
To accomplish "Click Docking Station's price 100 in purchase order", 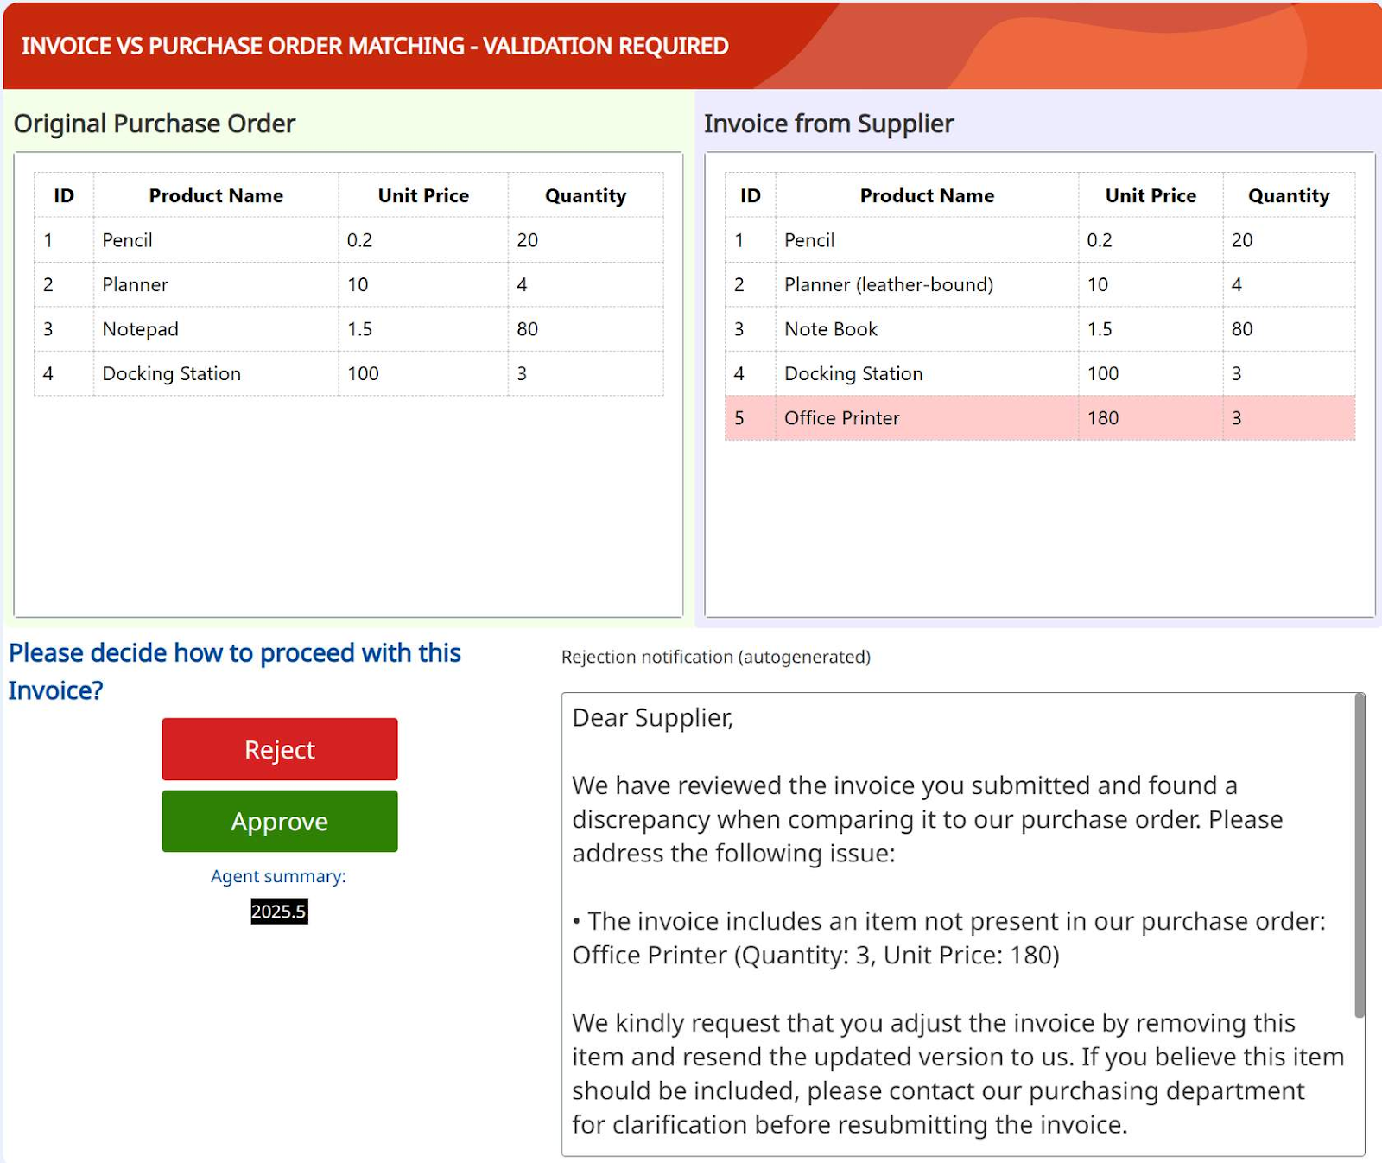I will [x=363, y=373].
